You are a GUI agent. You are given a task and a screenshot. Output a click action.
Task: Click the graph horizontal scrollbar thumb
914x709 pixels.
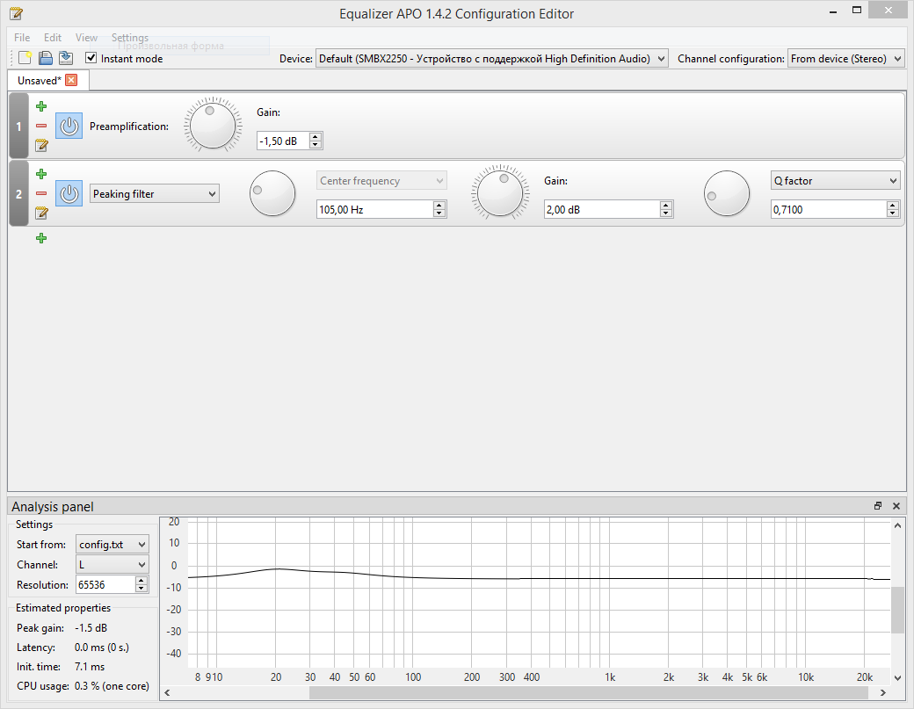pyautogui.click(x=589, y=692)
